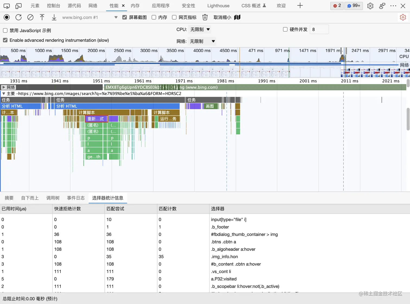Click the bing.com network request bar

coord(255,87)
